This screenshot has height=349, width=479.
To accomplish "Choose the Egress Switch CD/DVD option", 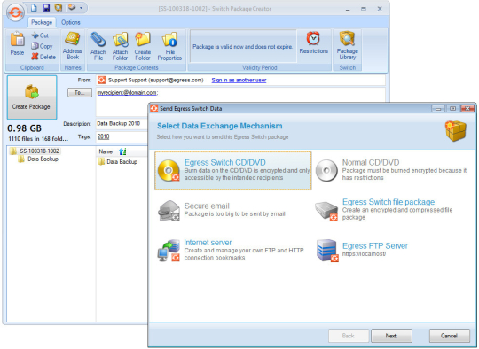I will coord(233,171).
